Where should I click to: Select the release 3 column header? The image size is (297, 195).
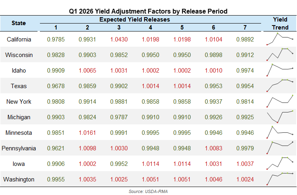119,27
